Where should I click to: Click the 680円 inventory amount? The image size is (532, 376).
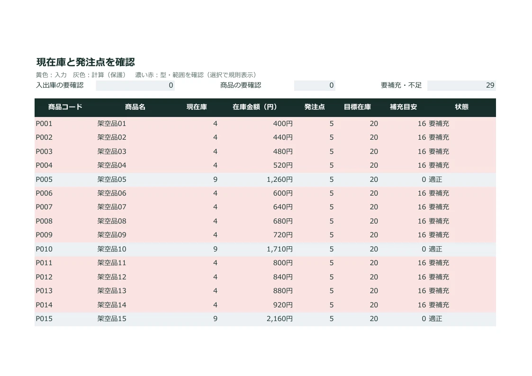click(x=283, y=221)
